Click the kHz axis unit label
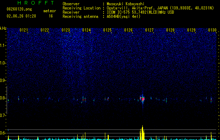Viewport: 220px width, 140px height. [x=3, y=28]
